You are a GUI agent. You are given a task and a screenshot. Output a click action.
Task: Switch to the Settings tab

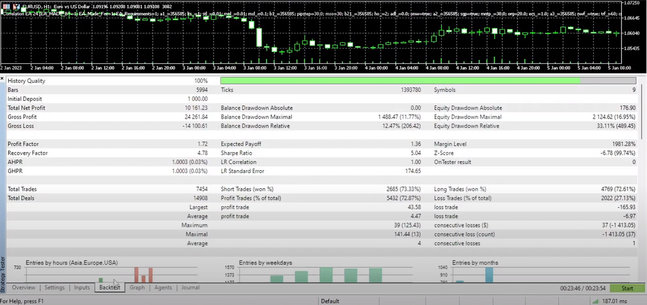[55, 287]
